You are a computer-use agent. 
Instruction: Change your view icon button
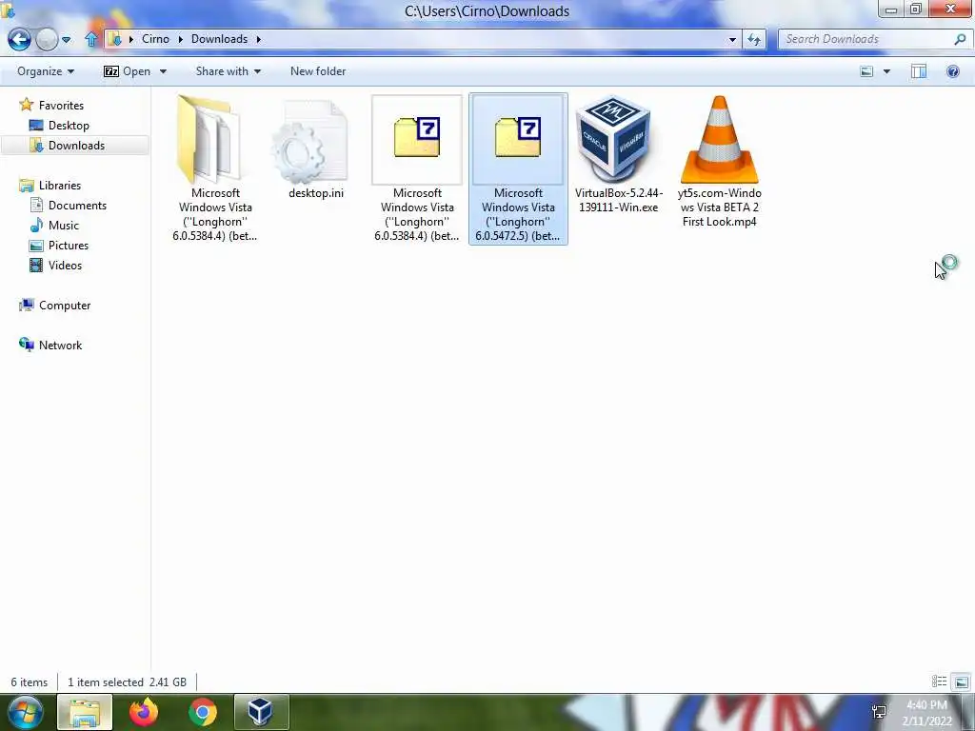click(866, 71)
